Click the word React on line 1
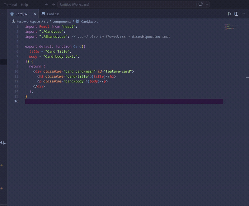The image size is (249, 206). (44, 27)
